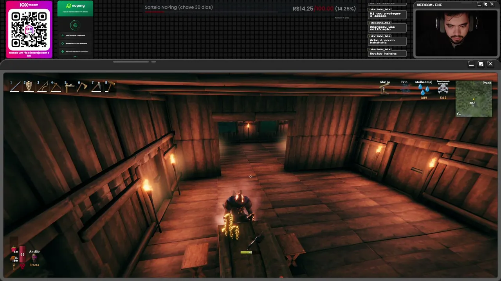The image size is (501, 281).
Task: Click the "Duvido hahaha" chat message
Action: coord(387,53)
